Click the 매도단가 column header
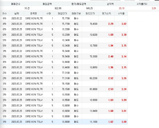 click(x=90, y=13)
